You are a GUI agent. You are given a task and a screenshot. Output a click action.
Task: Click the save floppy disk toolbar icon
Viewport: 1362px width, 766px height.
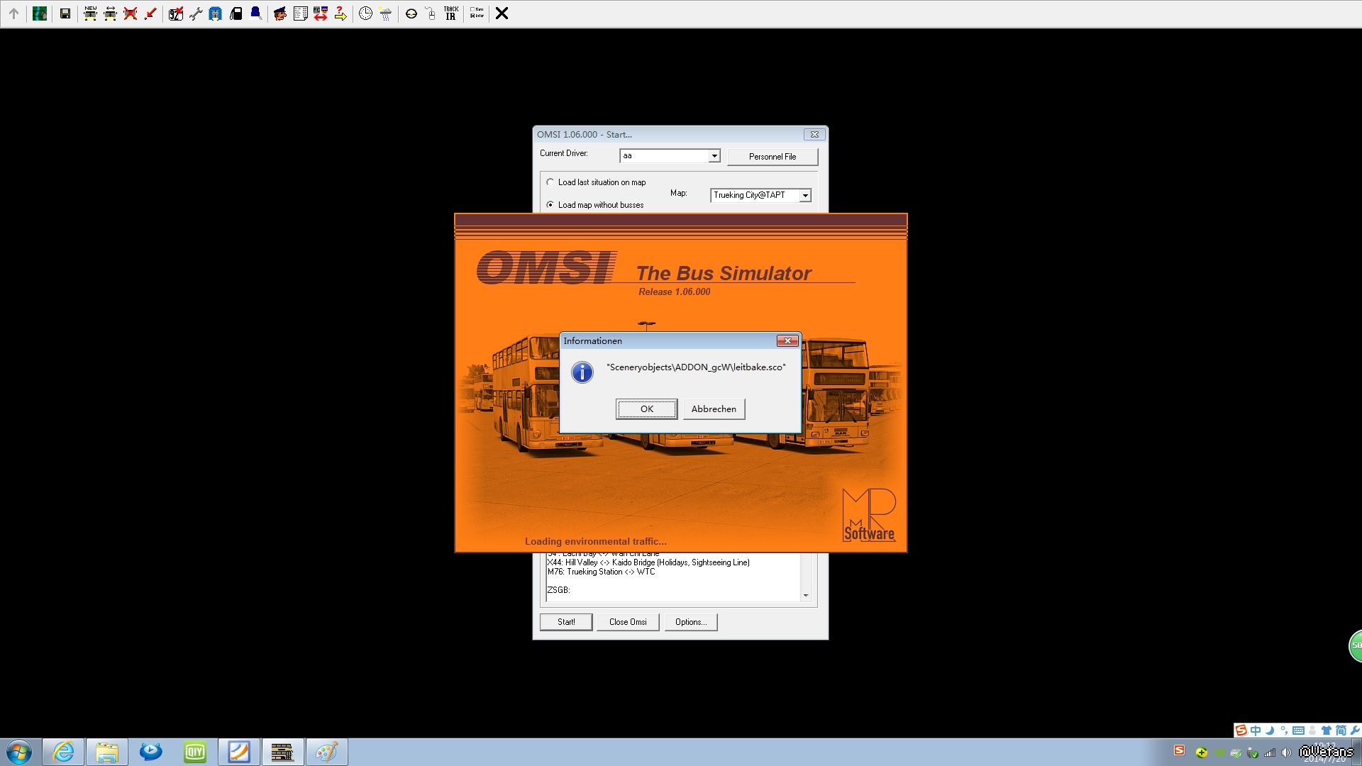(x=65, y=13)
